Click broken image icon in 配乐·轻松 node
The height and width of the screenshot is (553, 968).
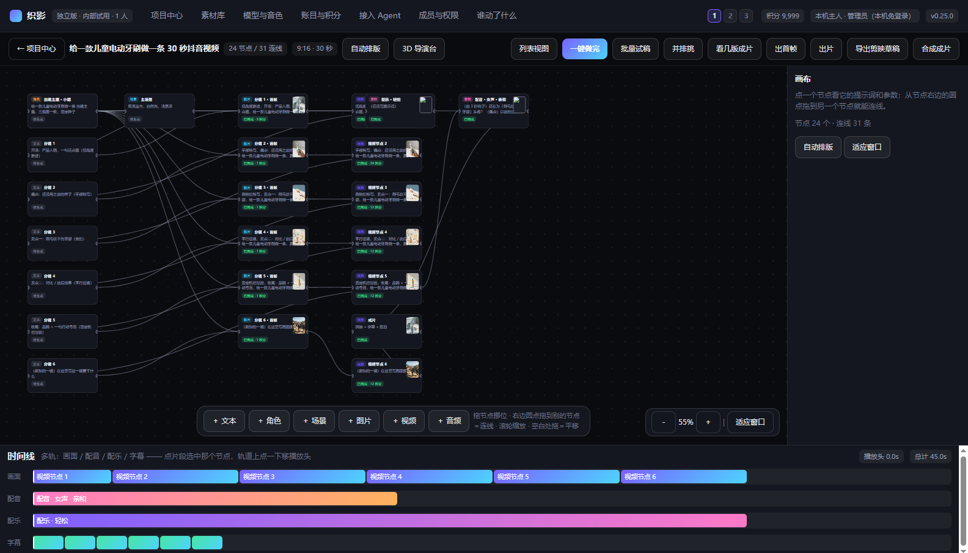426,104
